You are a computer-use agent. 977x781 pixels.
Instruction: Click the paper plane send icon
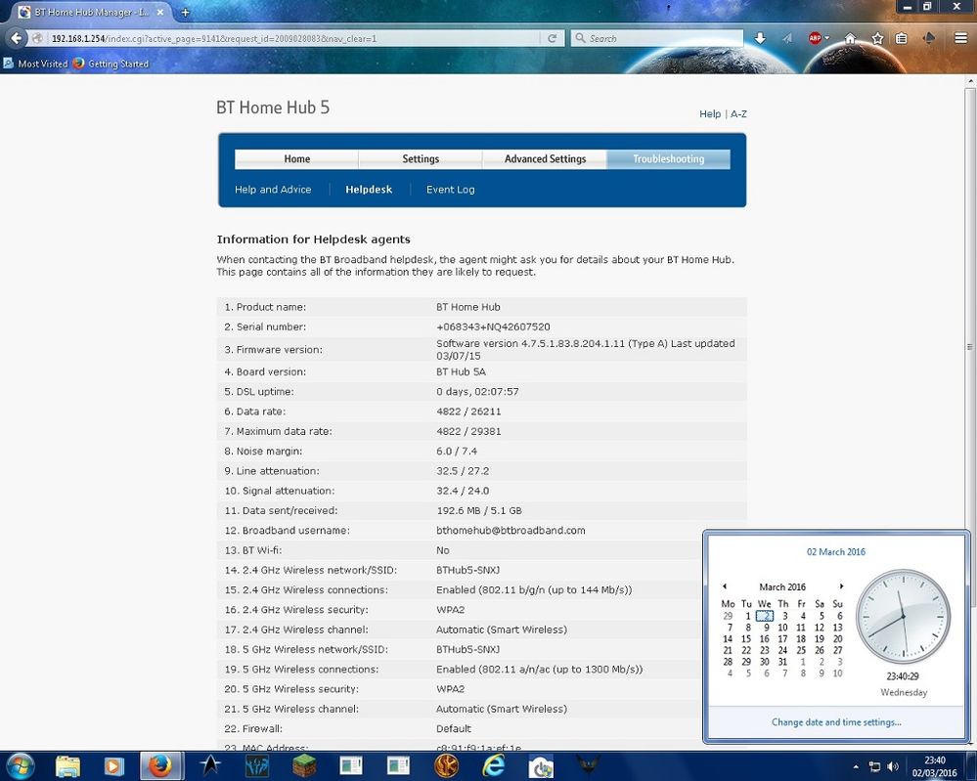[787, 38]
